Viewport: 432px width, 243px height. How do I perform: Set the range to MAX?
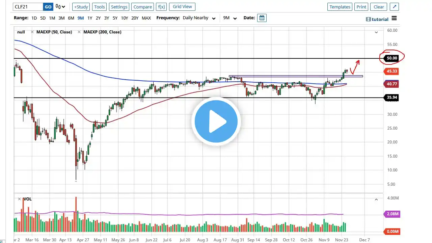[x=146, y=18]
